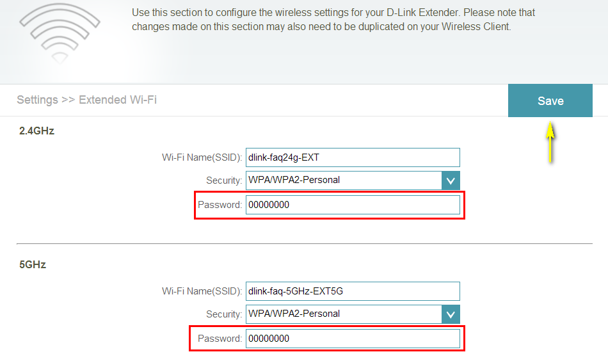Go to Settings in the breadcrumb
The width and height of the screenshot is (608, 361).
tap(37, 100)
